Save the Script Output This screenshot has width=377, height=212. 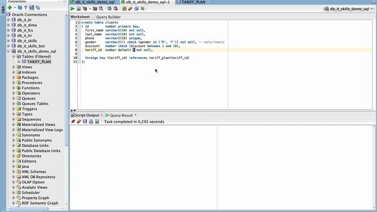click(85, 122)
